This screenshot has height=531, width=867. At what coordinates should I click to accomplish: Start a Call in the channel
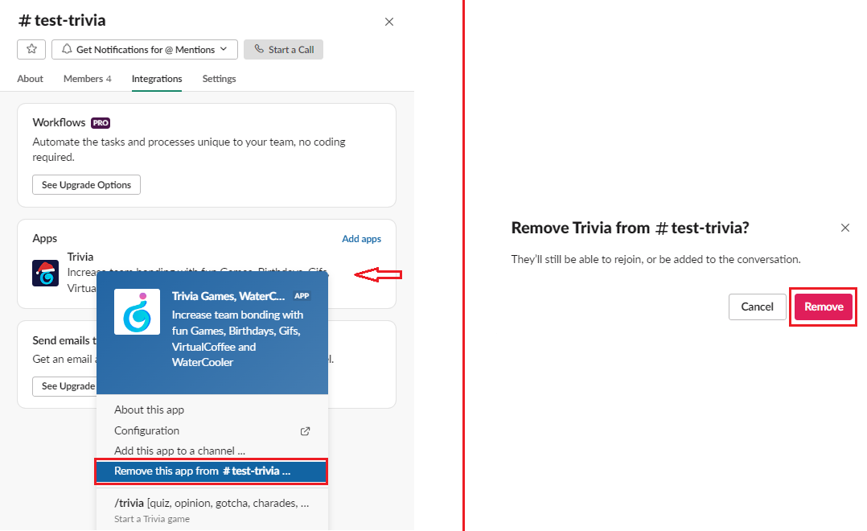[283, 49]
